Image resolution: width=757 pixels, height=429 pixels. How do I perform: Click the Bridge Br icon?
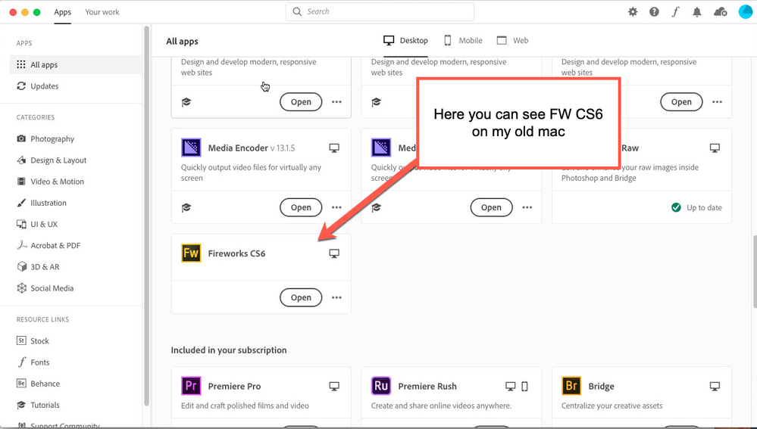(x=571, y=386)
